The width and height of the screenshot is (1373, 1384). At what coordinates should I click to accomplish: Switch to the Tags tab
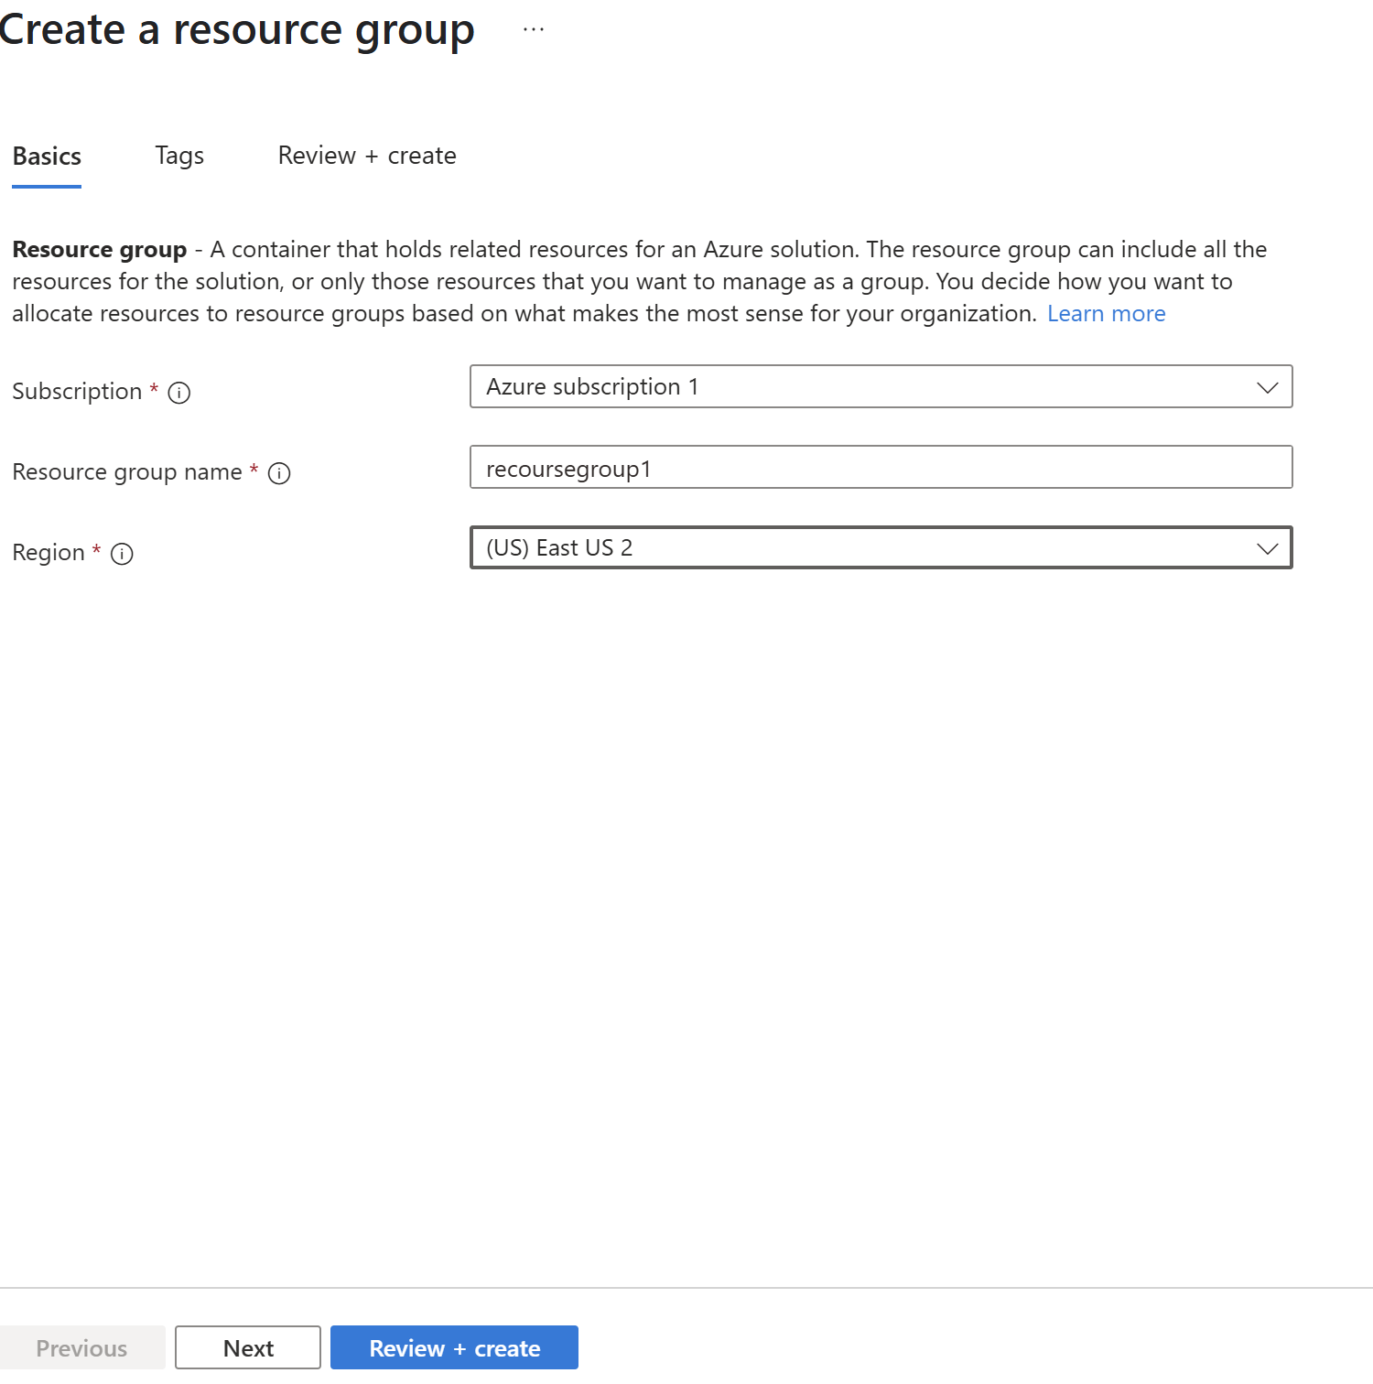178,156
